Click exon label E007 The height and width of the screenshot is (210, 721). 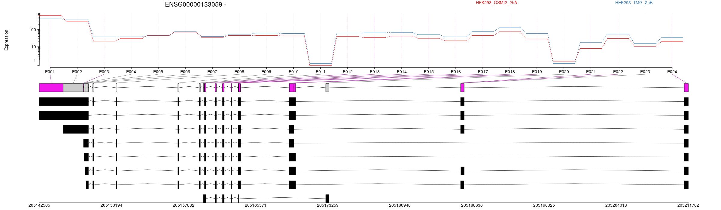pyautogui.click(x=212, y=72)
